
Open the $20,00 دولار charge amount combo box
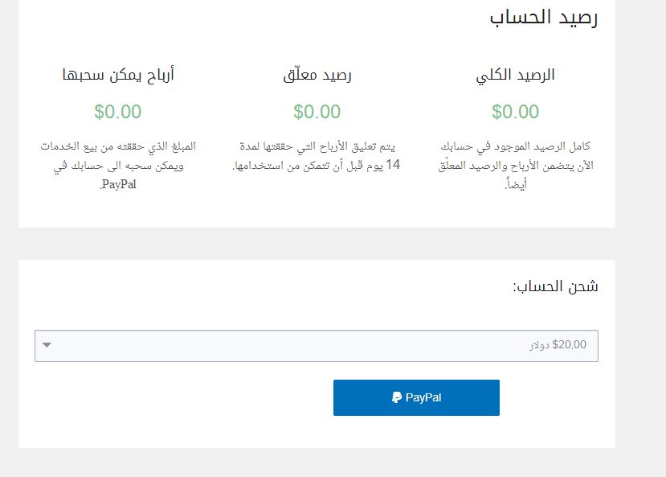tap(317, 346)
